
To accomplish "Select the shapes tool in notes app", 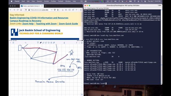I will [51, 43].
